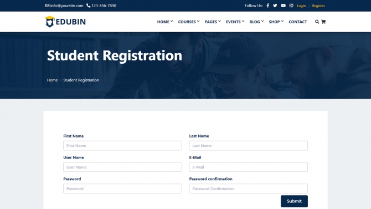Click the envelope email icon

47,6
